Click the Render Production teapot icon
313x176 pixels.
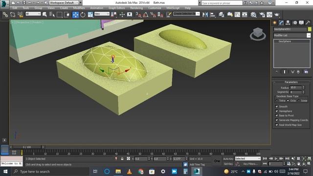pos(277,15)
